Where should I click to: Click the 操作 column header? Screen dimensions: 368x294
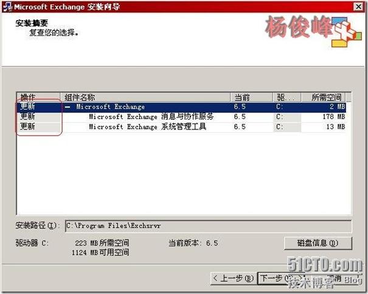(38, 97)
